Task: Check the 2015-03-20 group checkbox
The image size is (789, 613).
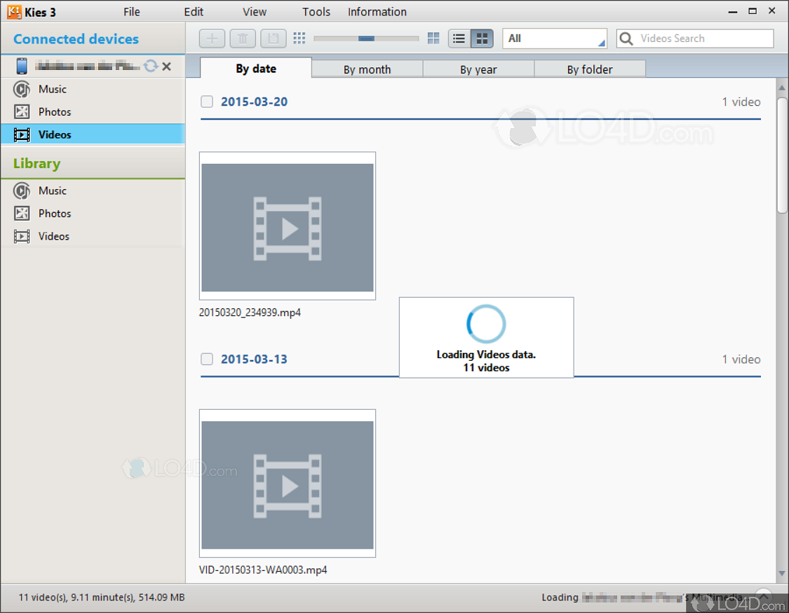Action: click(207, 102)
